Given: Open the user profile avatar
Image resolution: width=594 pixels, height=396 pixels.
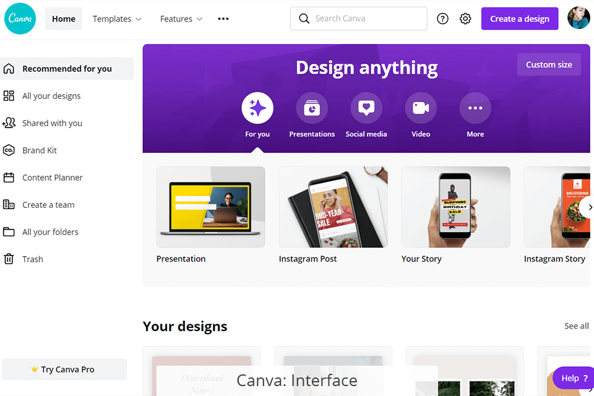Looking at the screenshot, I should click(x=579, y=17).
